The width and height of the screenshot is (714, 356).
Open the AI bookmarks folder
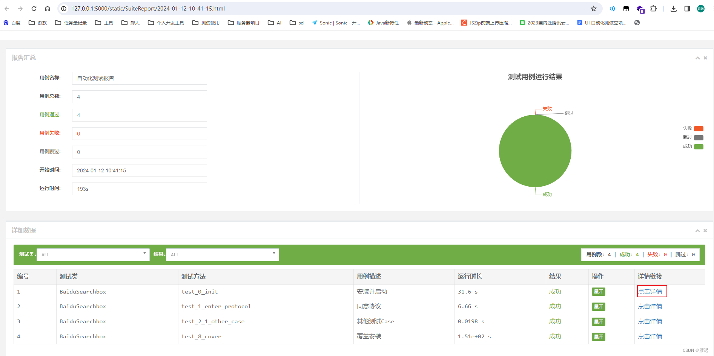tap(275, 23)
